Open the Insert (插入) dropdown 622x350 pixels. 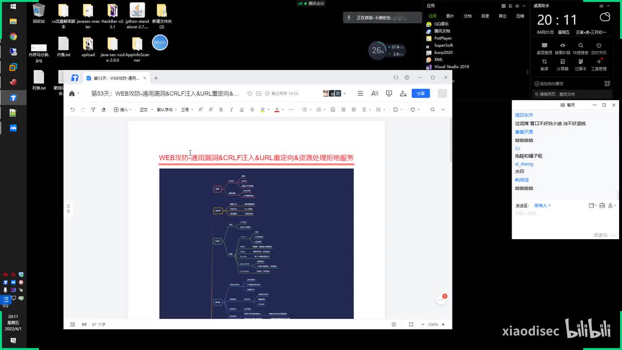[122, 110]
